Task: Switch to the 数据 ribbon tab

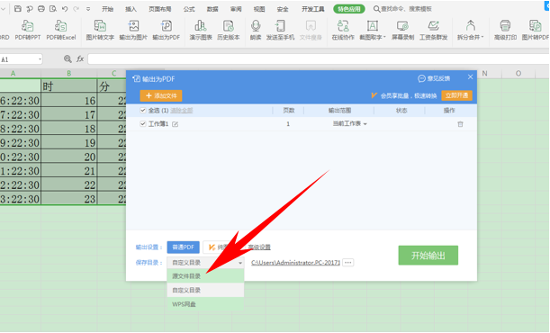Action: click(x=212, y=9)
